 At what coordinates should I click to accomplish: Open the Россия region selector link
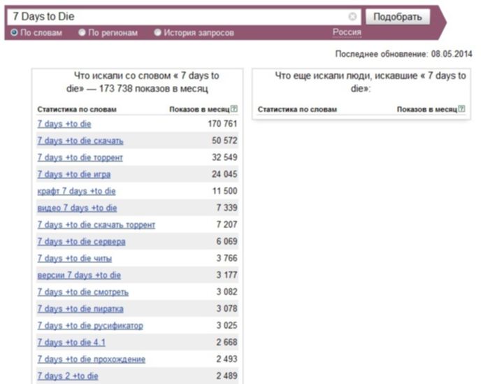347,32
